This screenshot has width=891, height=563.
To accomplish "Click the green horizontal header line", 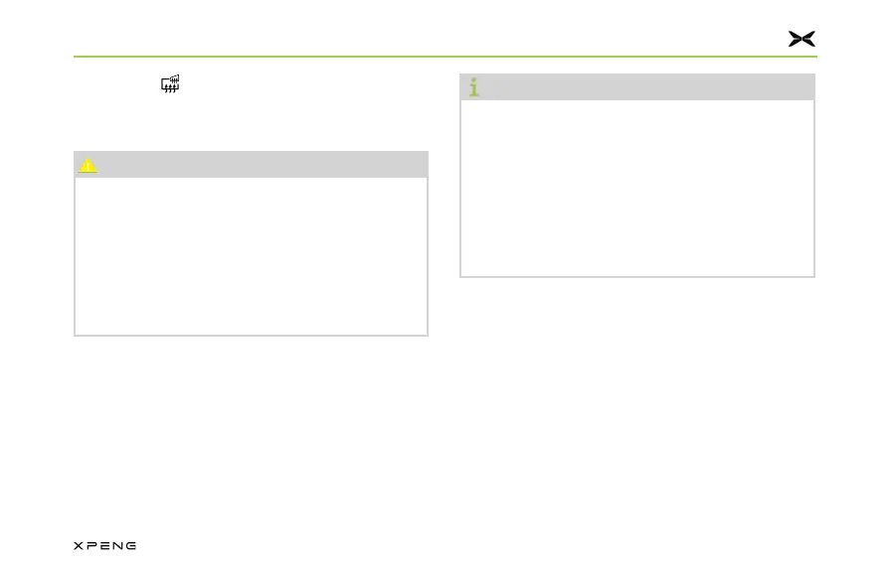I will coord(445,57).
